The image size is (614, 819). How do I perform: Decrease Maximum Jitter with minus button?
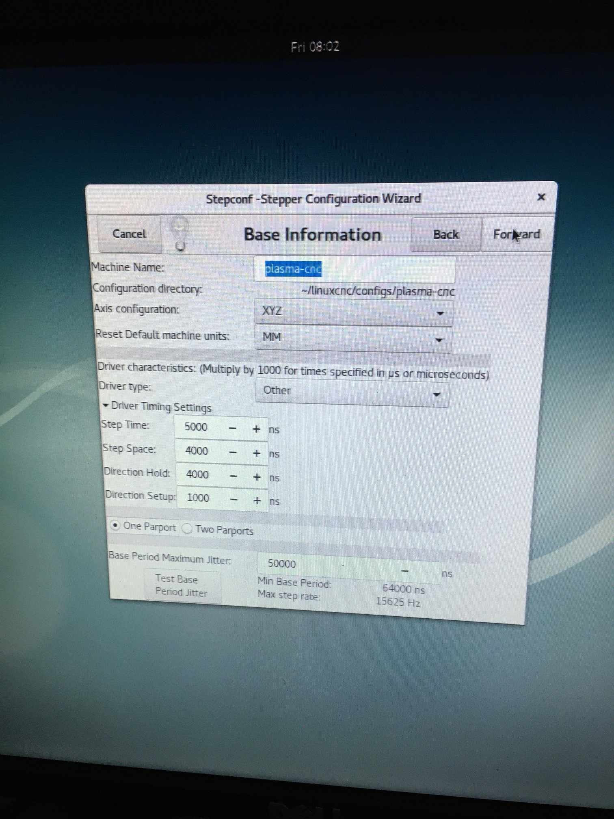[404, 570]
